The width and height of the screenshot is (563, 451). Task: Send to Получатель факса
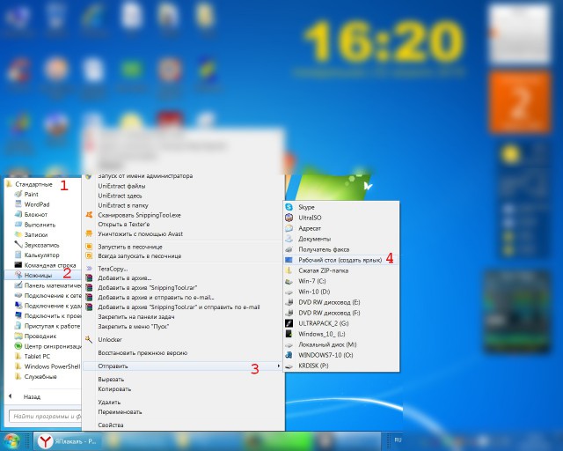pos(324,249)
